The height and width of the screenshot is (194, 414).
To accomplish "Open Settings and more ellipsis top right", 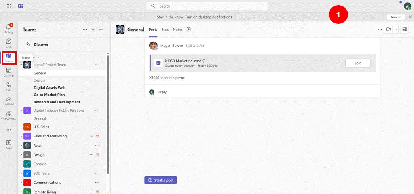I will pyautogui.click(x=398, y=6).
